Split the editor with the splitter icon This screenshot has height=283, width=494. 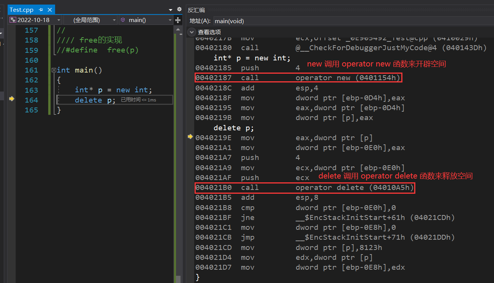click(x=178, y=20)
